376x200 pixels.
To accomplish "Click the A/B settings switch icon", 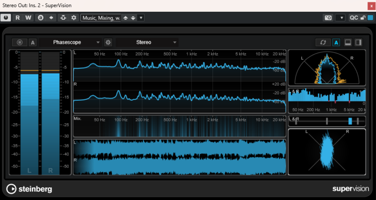I will click(x=41, y=18).
